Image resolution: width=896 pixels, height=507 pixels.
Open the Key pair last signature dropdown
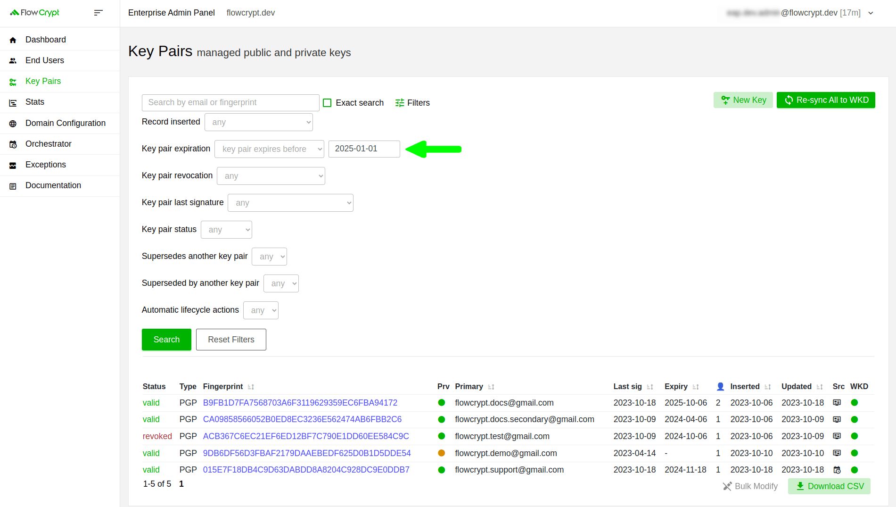pos(290,203)
